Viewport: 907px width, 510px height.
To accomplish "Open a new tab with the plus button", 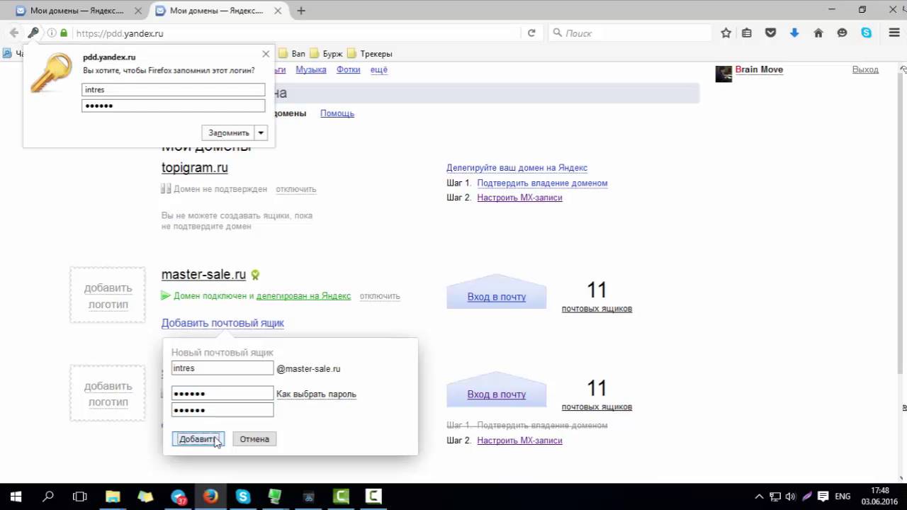I will (x=301, y=11).
